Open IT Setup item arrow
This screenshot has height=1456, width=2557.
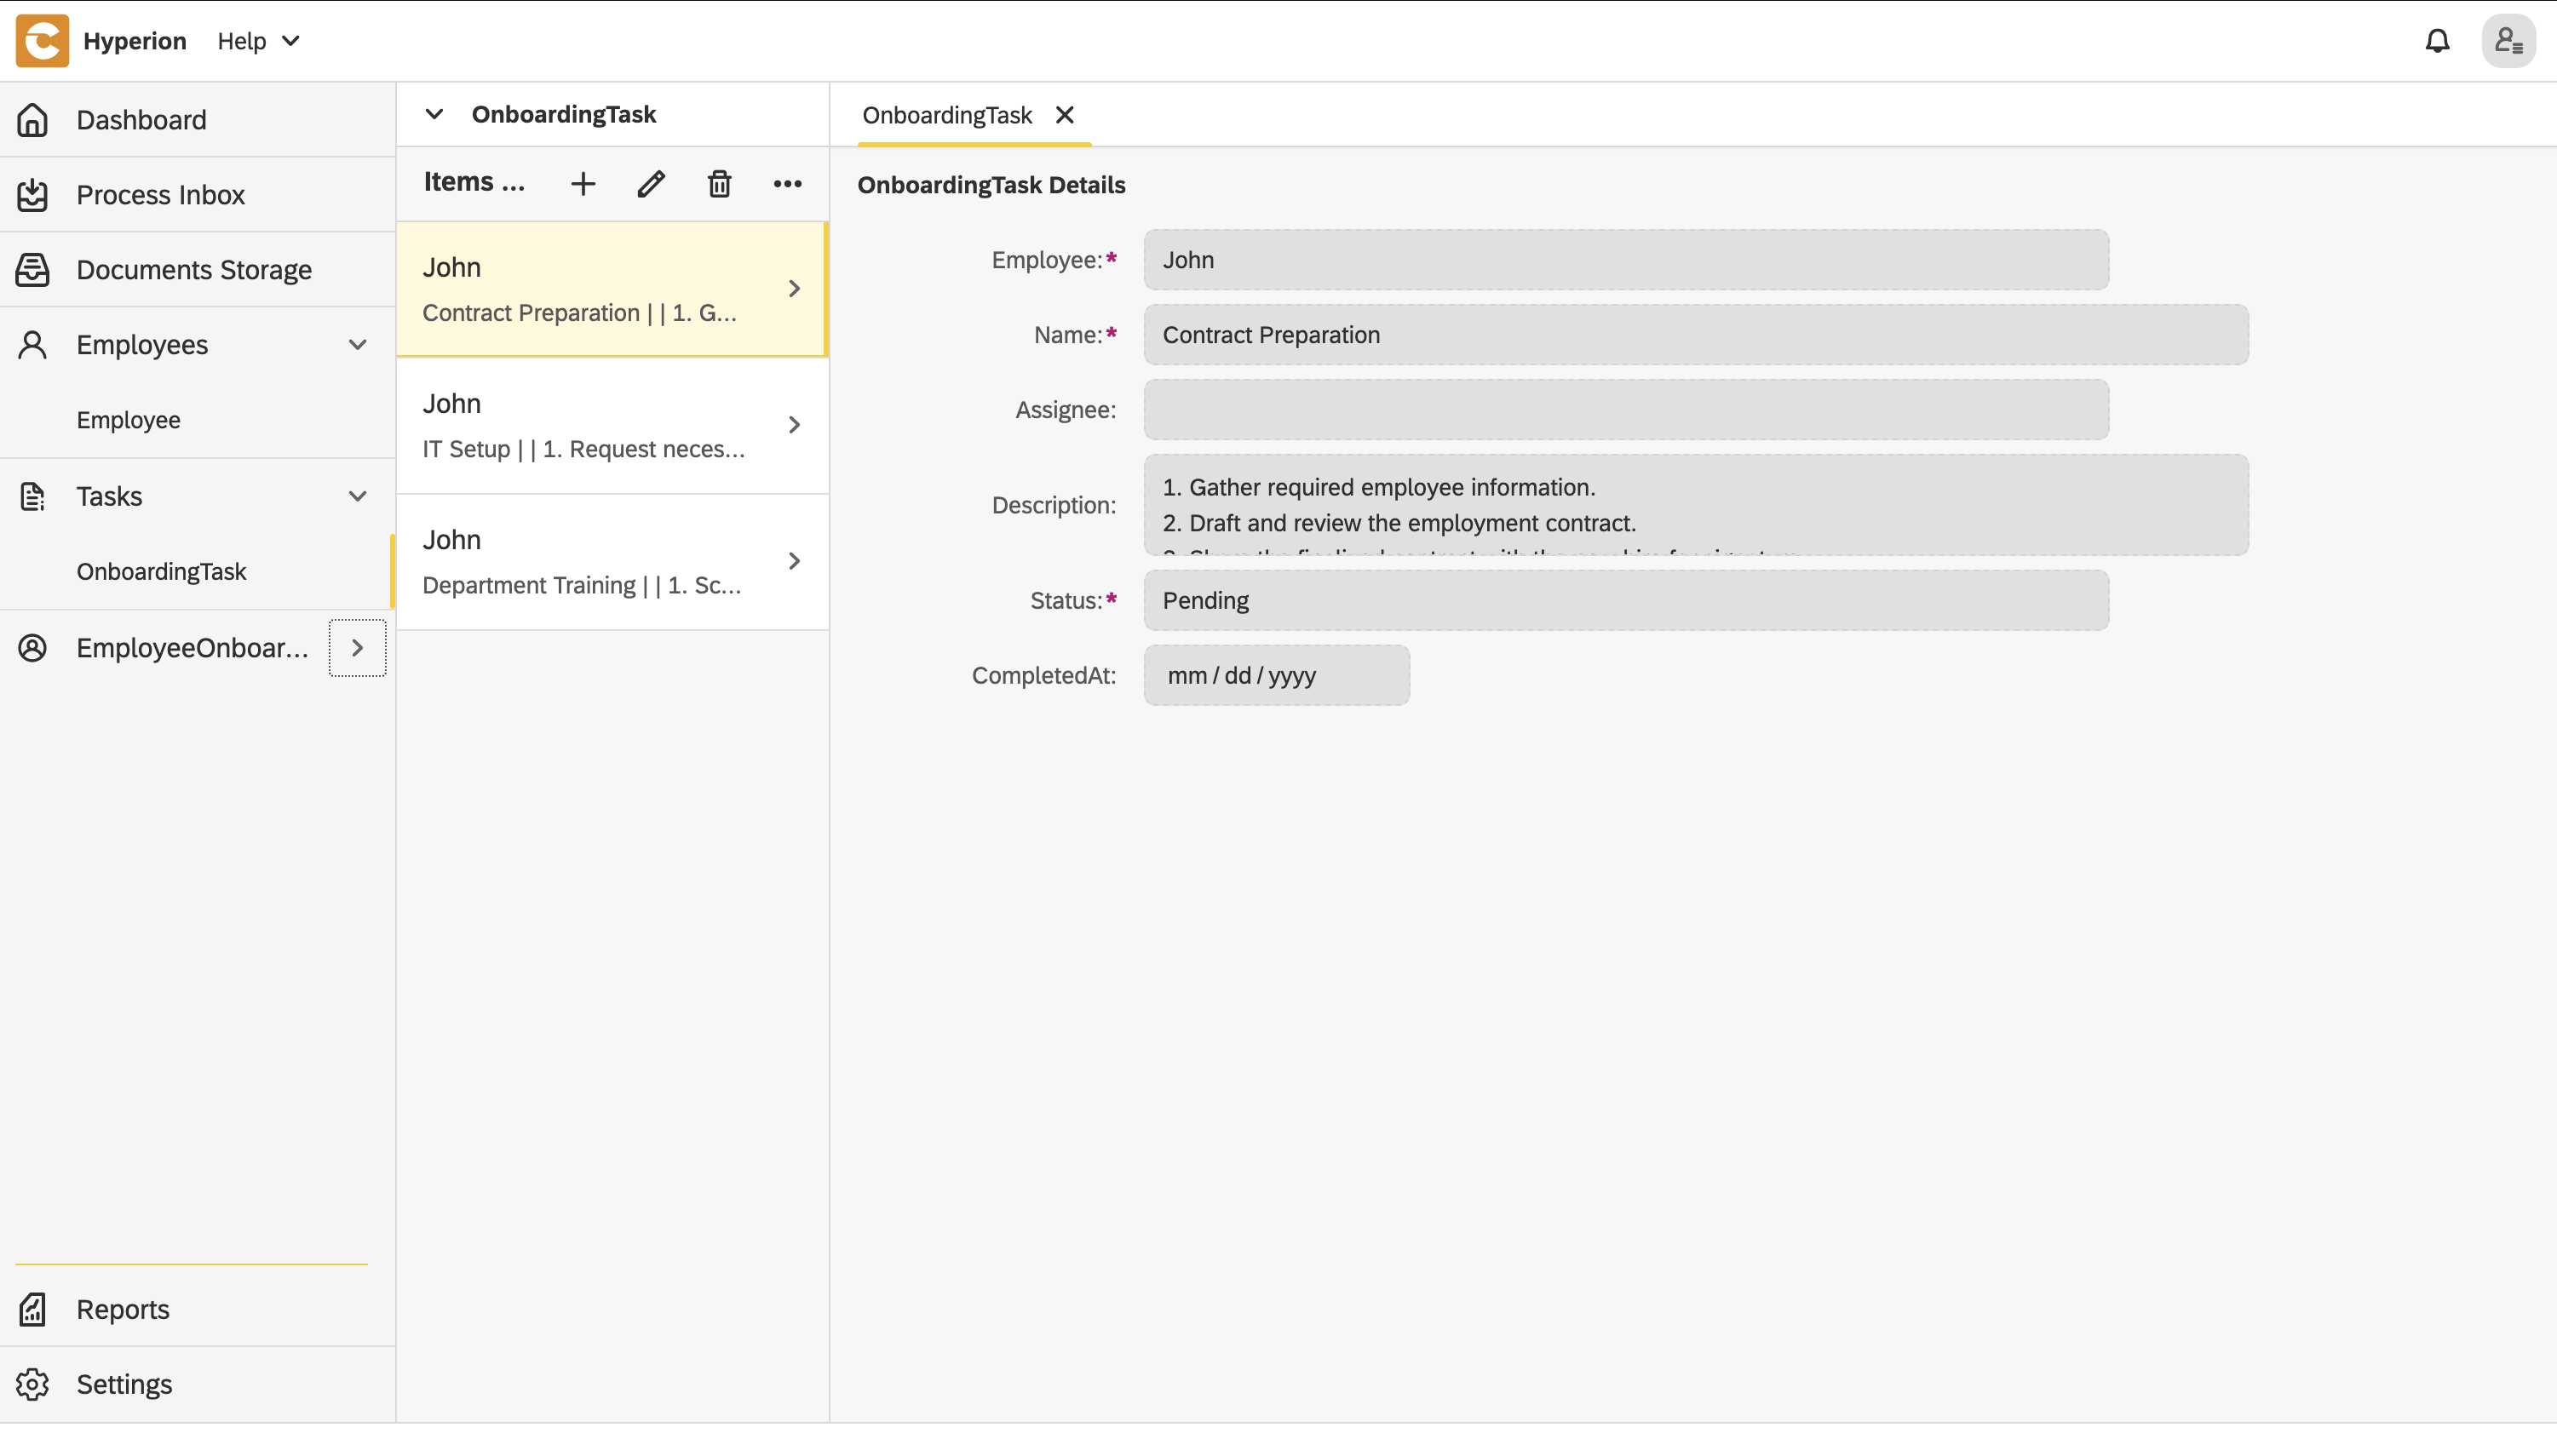click(795, 425)
